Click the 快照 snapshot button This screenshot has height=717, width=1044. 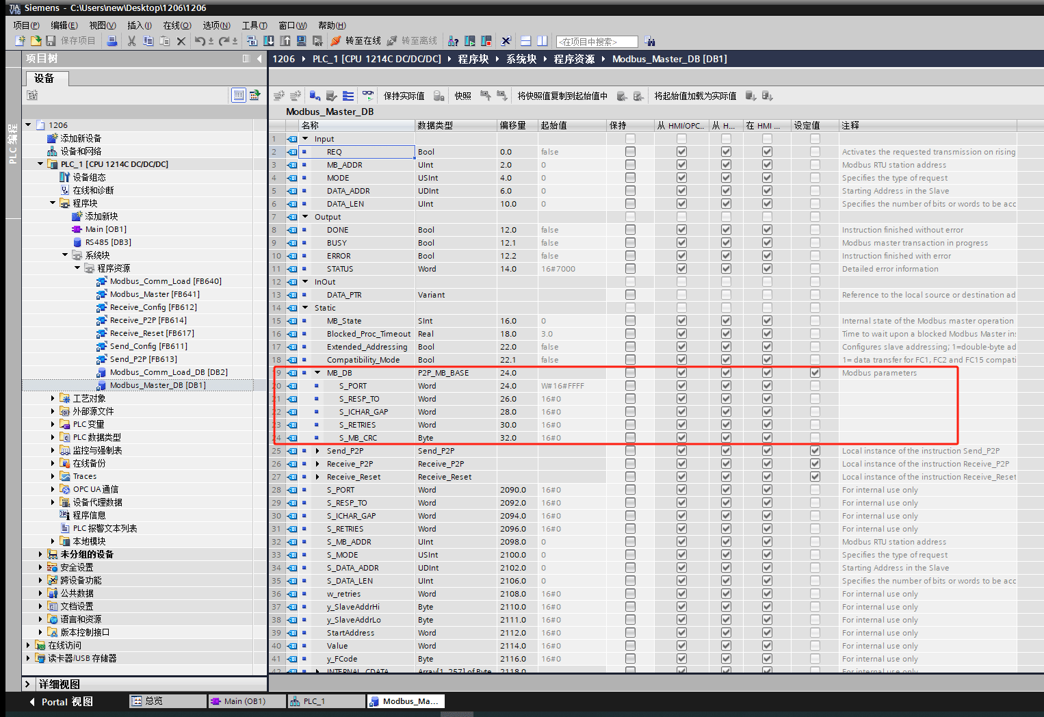click(462, 96)
